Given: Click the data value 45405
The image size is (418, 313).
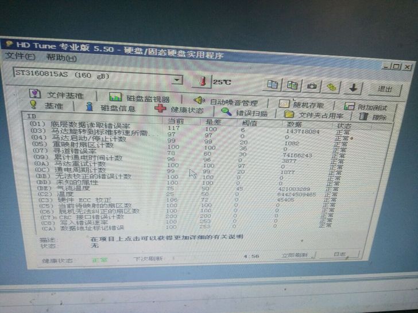Looking at the screenshot, I should coord(285,199).
